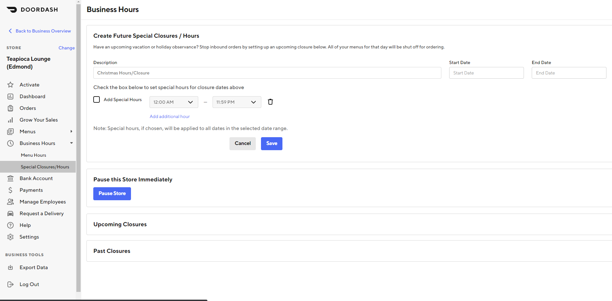The width and height of the screenshot is (612, 301).
Task: Click the Orders clipboard icon
Action: pyautogui.click(x=10, y=108)
